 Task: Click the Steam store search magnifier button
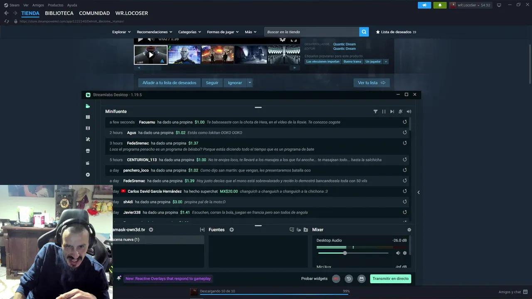point(364,32)
